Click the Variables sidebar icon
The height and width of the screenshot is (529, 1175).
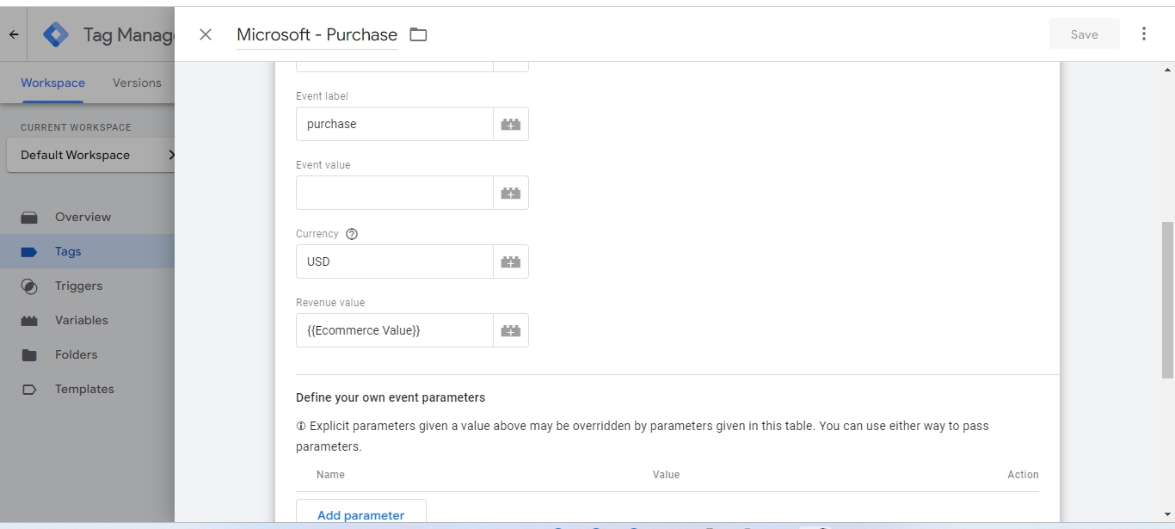[29, 320]
